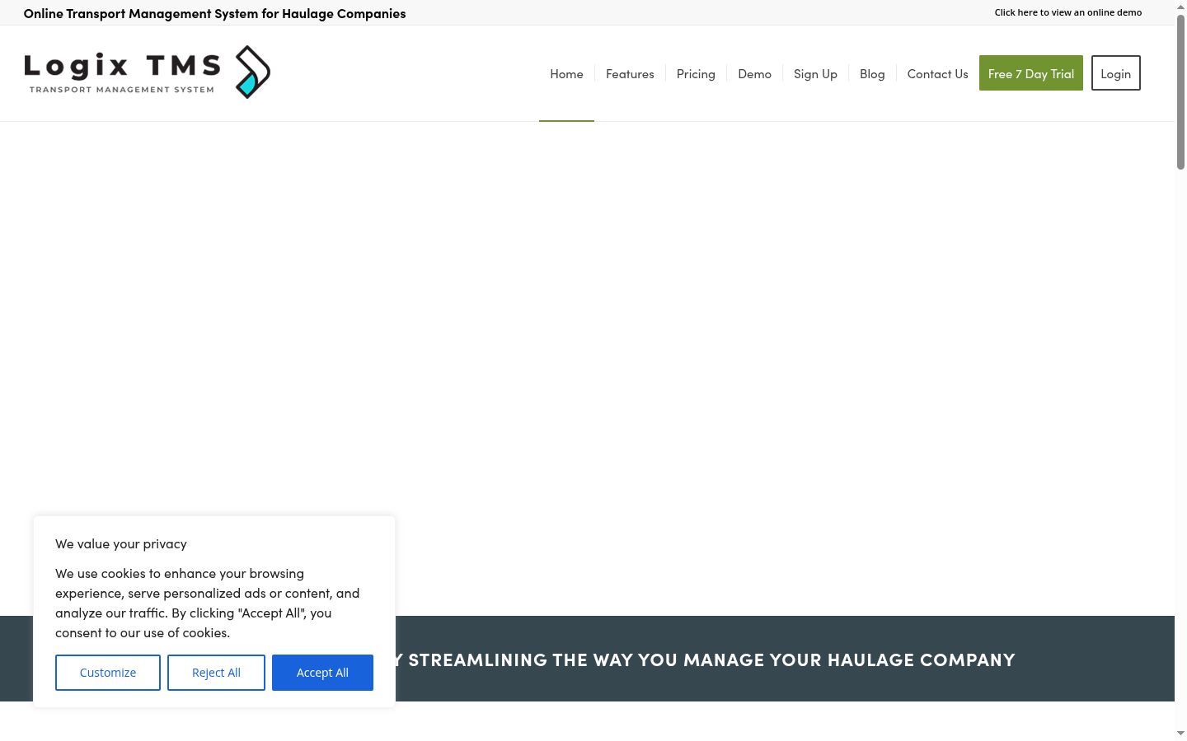Customize cookie preferences

coord(108,673)
